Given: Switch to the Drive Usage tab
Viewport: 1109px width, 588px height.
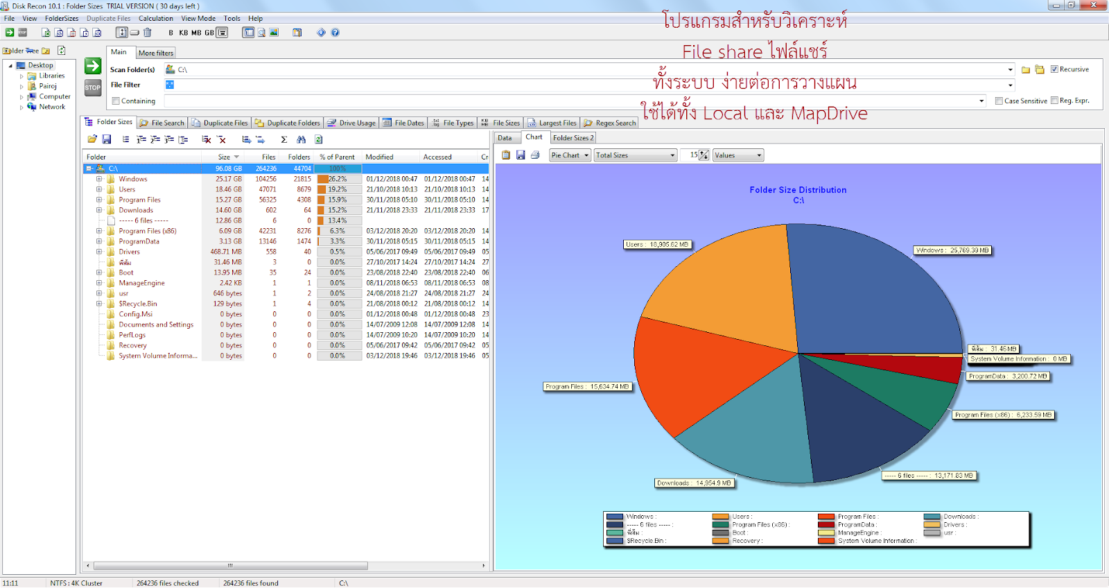Looking at the screenshot, I should (351, 123).
